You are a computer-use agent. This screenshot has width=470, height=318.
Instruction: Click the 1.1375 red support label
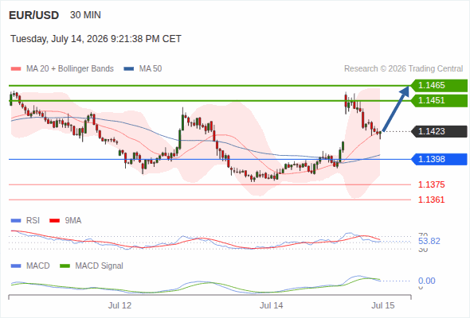(x=431, y=184)
